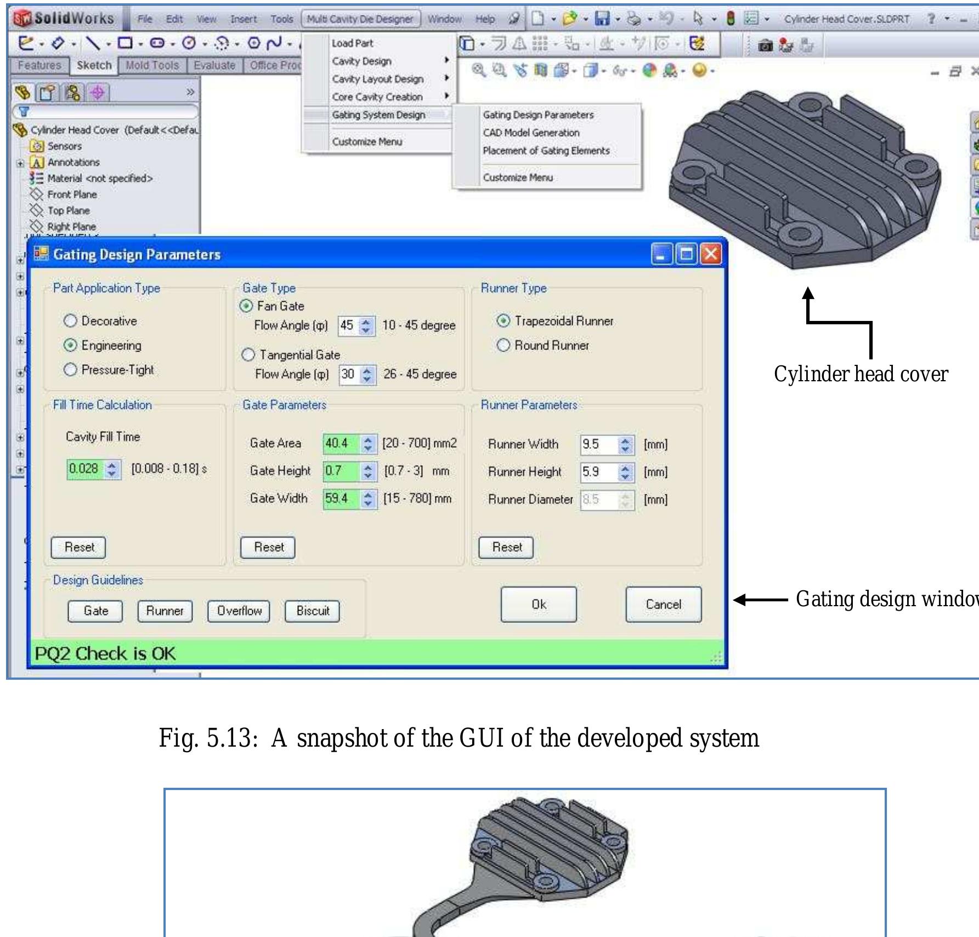The width and height of the screenshot is (979, 937).
Task: Open dropdown arrow beside Line tool
Action: [x=109, y=43]
